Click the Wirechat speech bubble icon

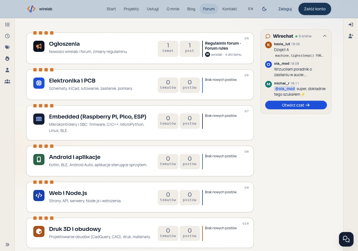pyautogui.click(x=268, y=36)
